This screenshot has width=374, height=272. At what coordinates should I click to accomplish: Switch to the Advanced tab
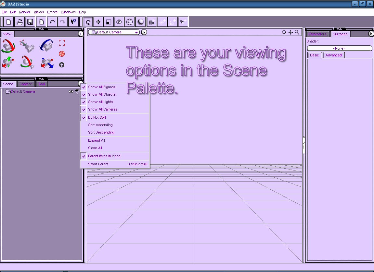tap(333, 55)
